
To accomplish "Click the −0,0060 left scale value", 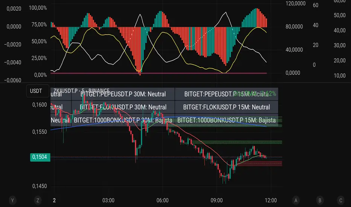I will point(12,80).
